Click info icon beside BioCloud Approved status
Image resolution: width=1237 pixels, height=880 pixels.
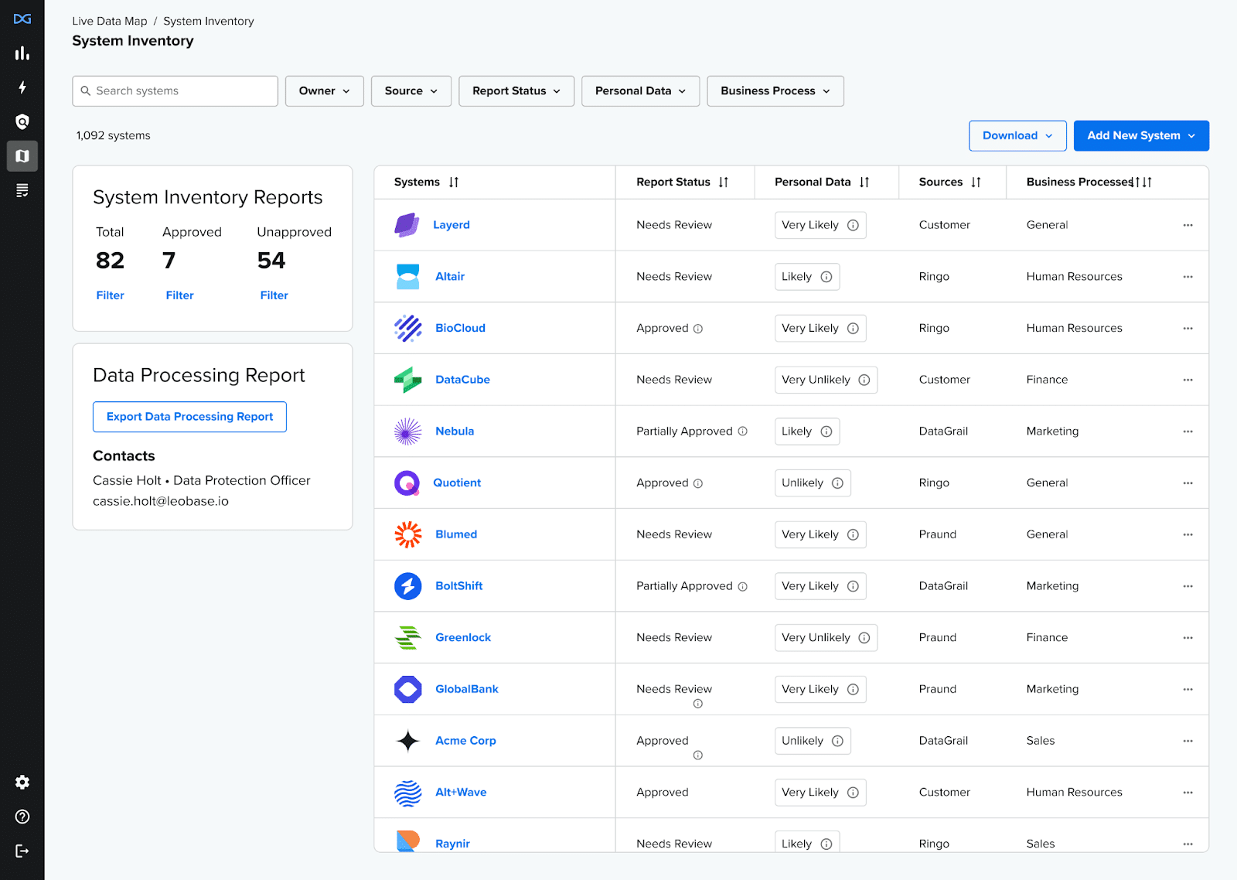click(x=698, y=329)
